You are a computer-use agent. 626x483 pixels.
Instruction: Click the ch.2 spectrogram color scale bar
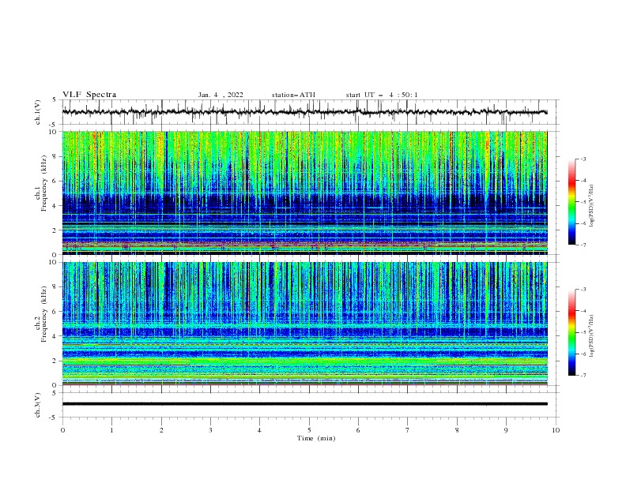(571, 332)
